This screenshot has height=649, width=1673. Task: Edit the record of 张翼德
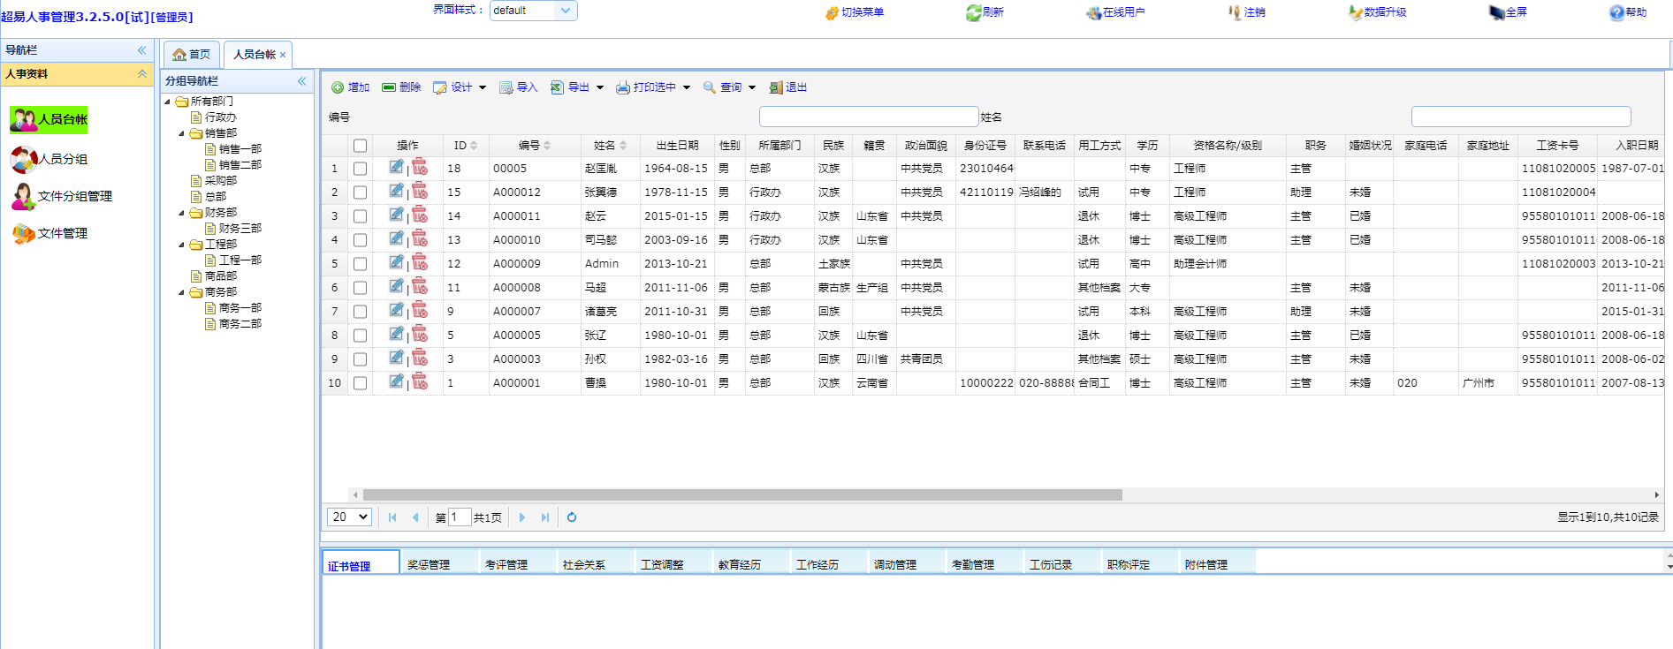(x=397, y=192)
